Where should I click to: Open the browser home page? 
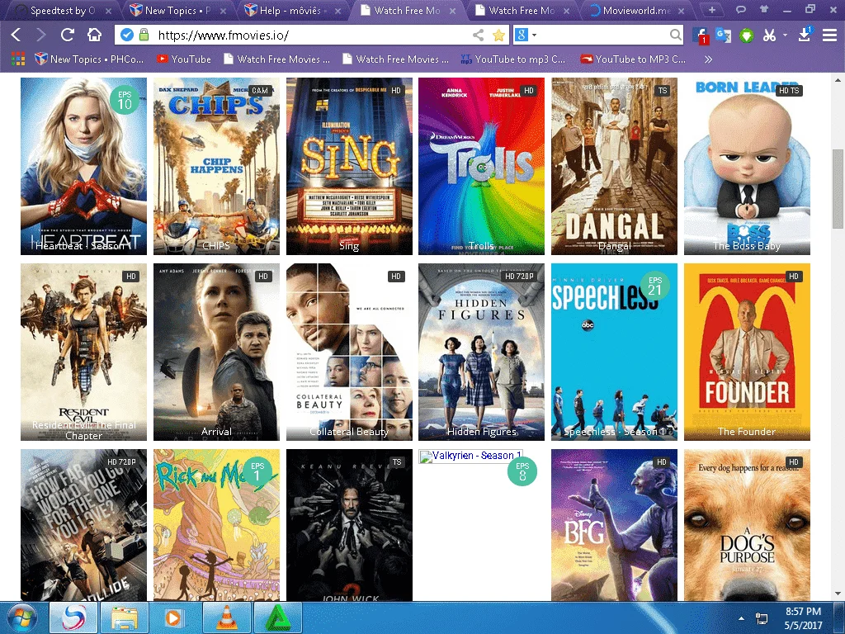pos(94,35)
